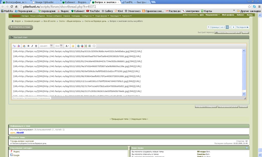
Task: Click the quote speech bubble icon
Action: pyautogui.click(x=94, y=46)
